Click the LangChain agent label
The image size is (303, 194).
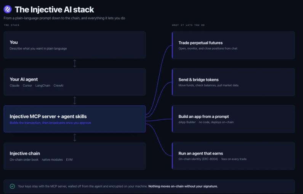tap(43, 86)
